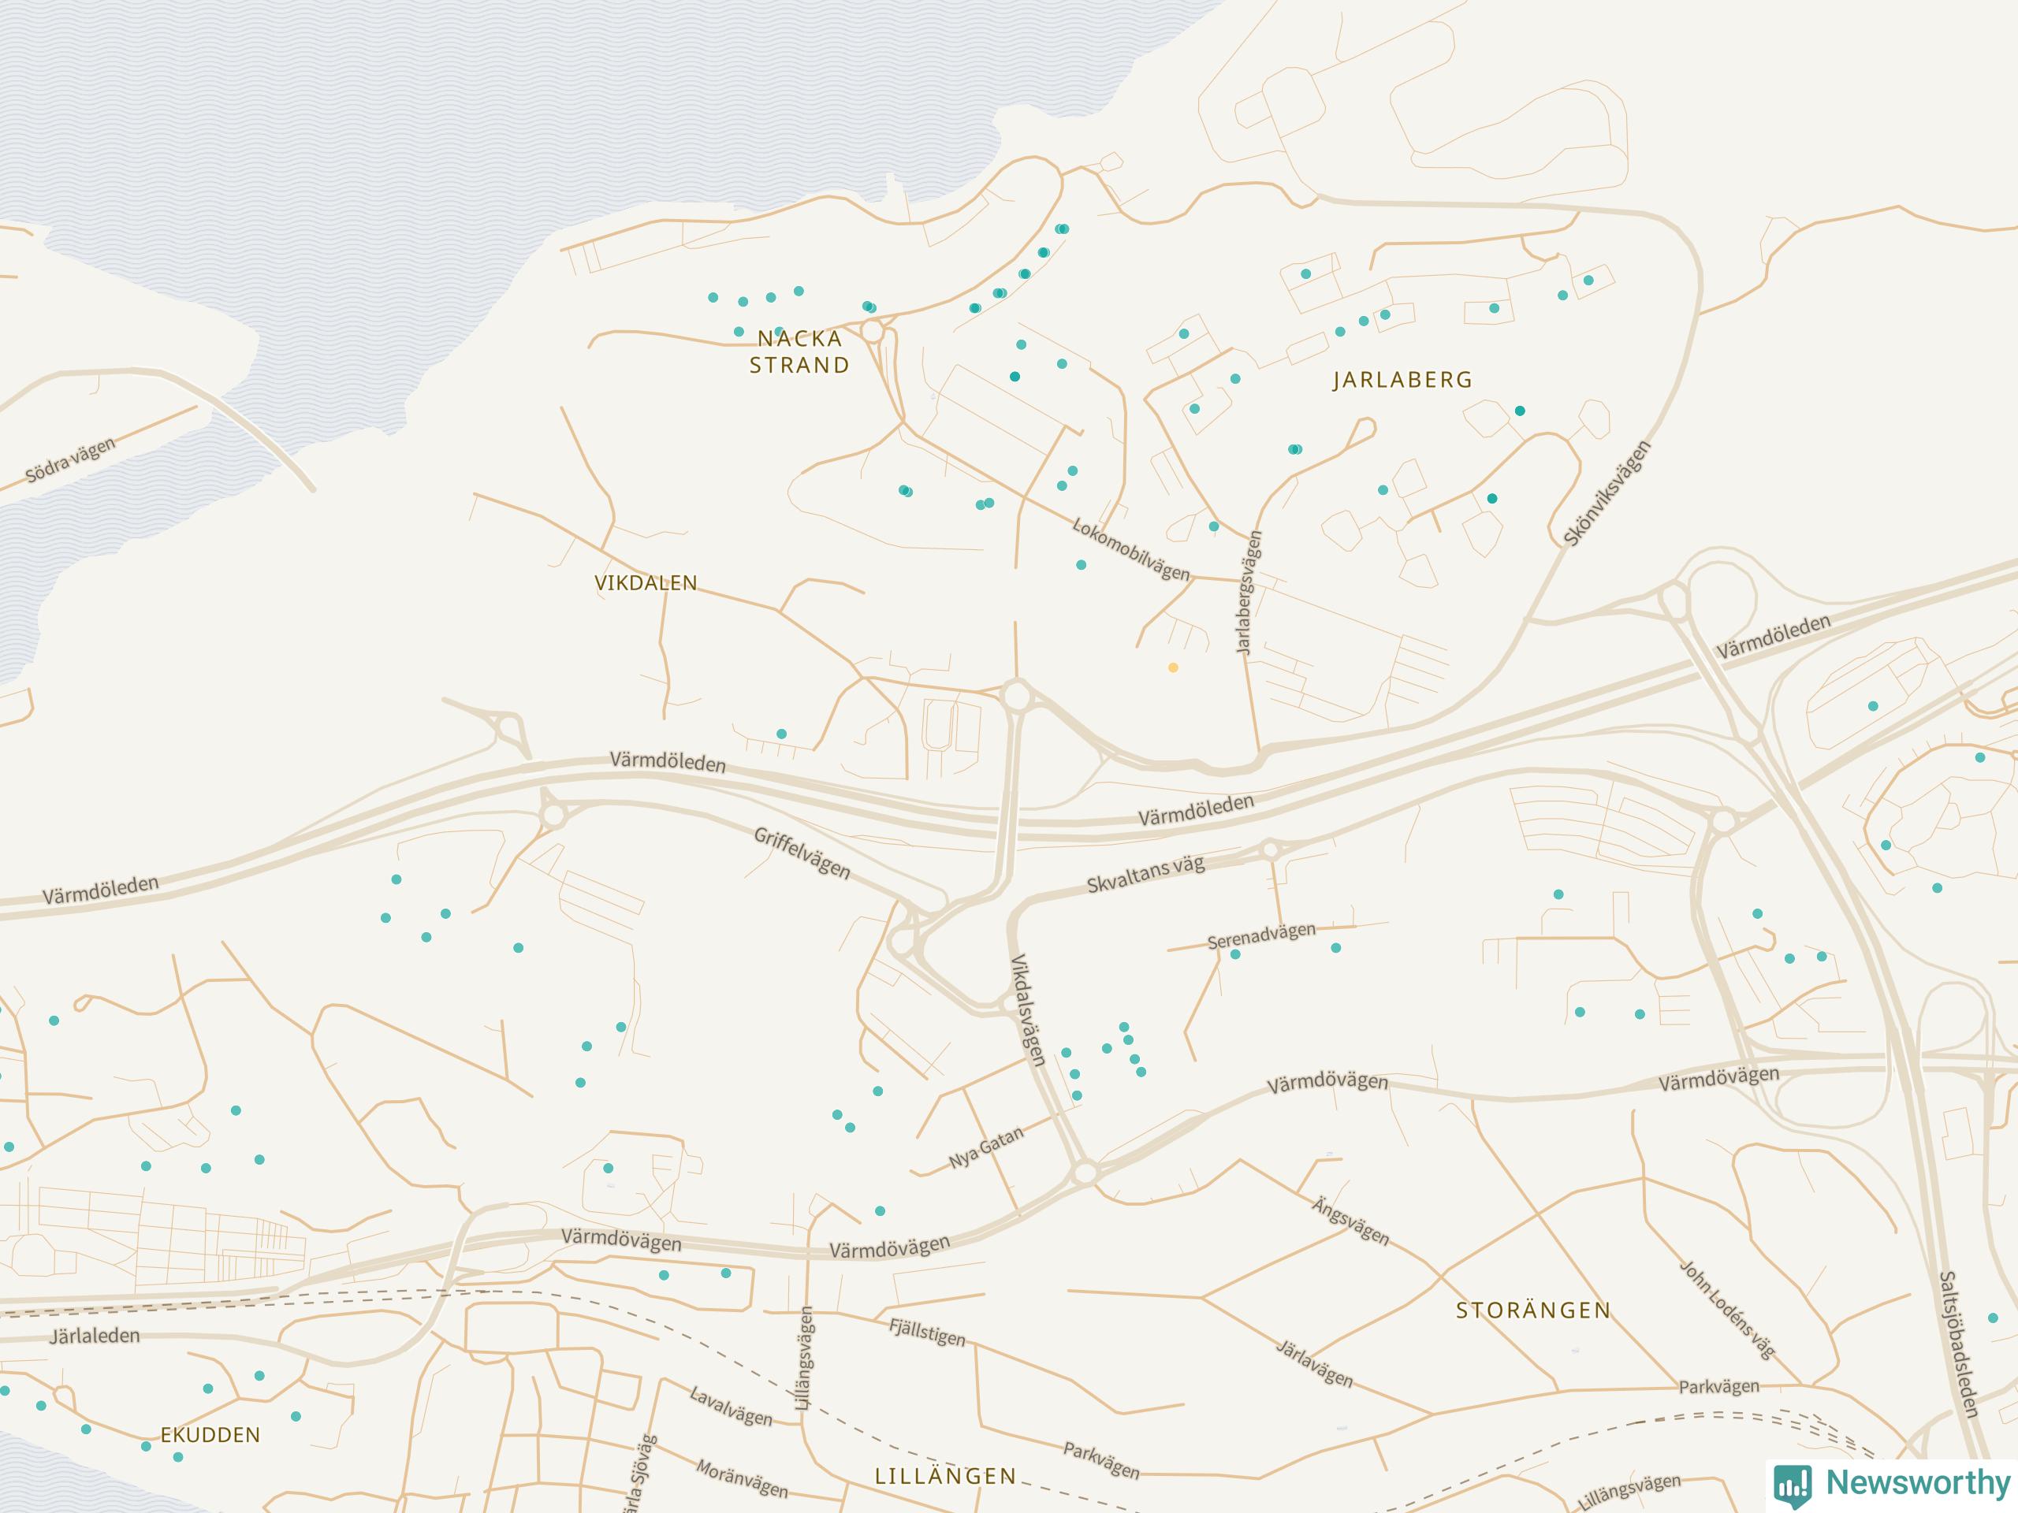Click the EKUDDEN area label

coord(210,1434)
